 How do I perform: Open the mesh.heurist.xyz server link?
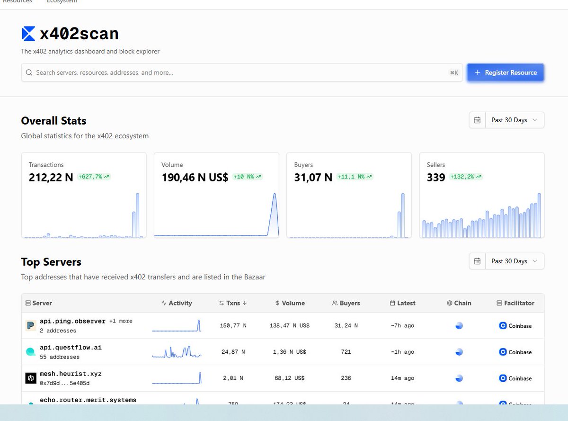pos(71,374)
